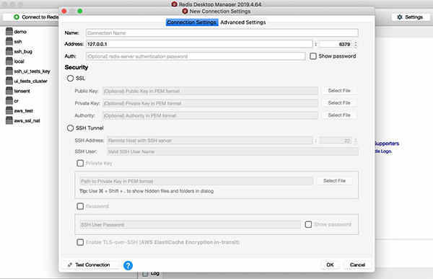Click the SSH User field
Screen dimensions: 433x279
(x=233, y=151)
